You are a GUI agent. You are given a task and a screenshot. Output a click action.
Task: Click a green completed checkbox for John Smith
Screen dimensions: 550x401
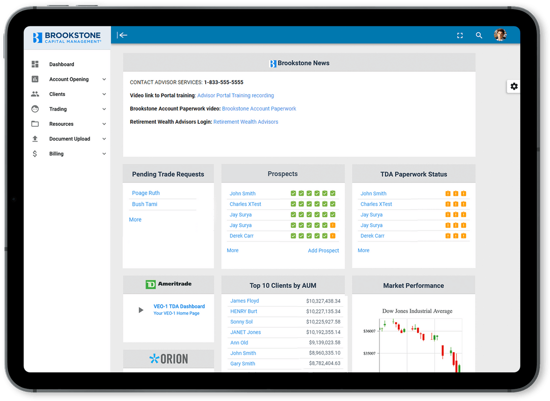pos(293,193)
